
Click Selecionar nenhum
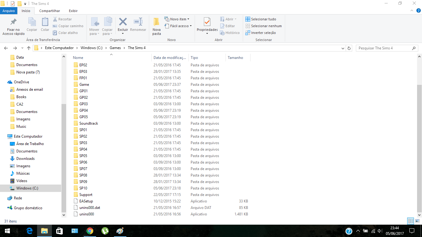pyautogui.click(x=264, y=26)
